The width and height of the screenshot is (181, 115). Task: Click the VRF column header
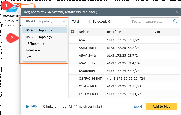pos(158,32)
